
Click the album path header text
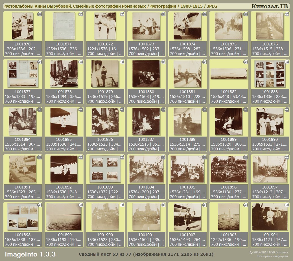110,6
